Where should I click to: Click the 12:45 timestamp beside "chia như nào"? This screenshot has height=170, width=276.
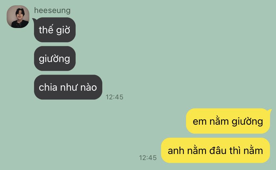[114, 97]
